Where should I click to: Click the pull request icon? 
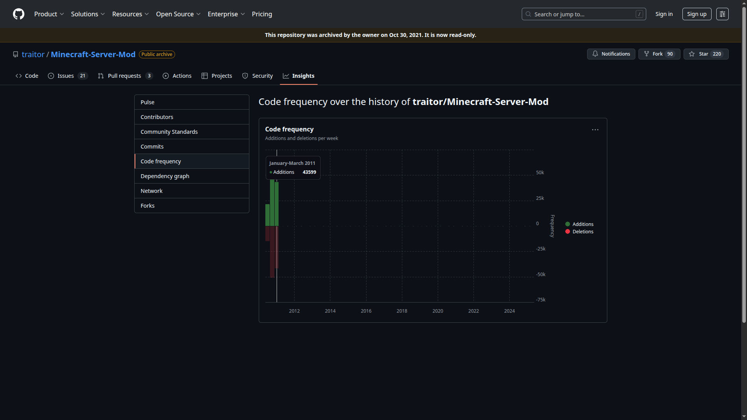pos(101,76)
